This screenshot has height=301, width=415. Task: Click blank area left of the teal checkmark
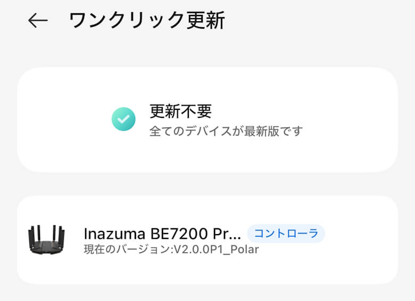pos(64,119)
